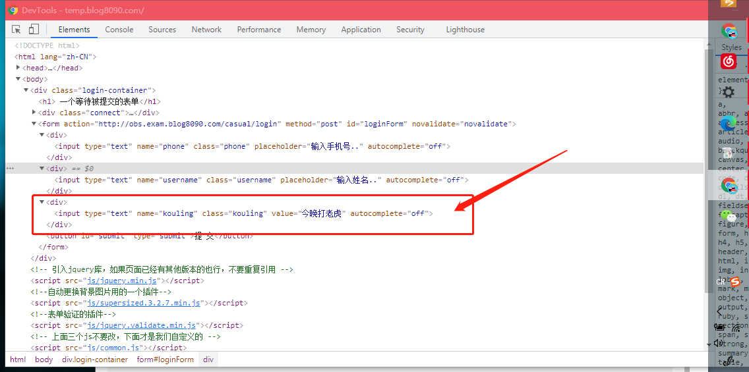
Task: Open the WeChat green icon
Action: coord(729,215)
